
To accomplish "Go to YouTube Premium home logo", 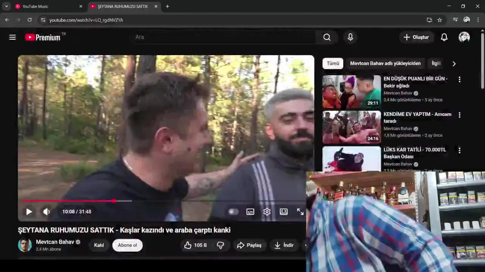I will coord(43,37).
